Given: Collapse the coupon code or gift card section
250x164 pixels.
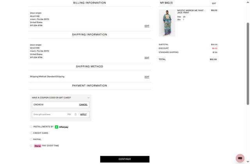Looking at the screenshot, I should (x=88, y=98).
